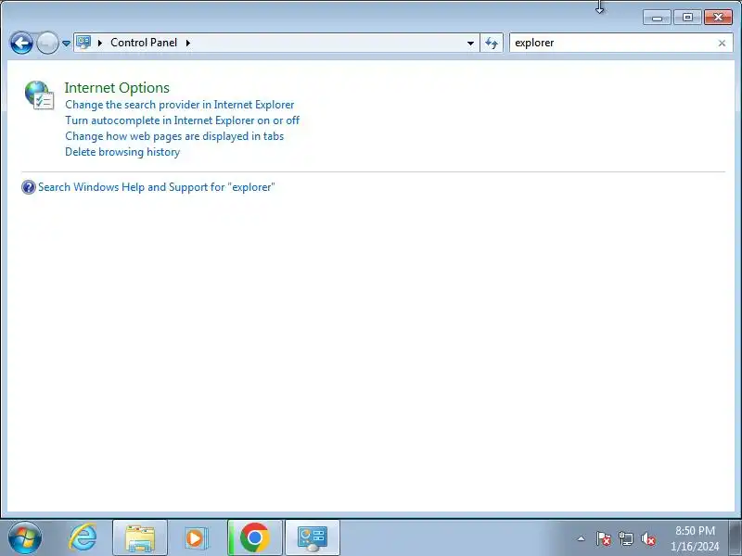Open the address bar history dropdown

(470, 43)
